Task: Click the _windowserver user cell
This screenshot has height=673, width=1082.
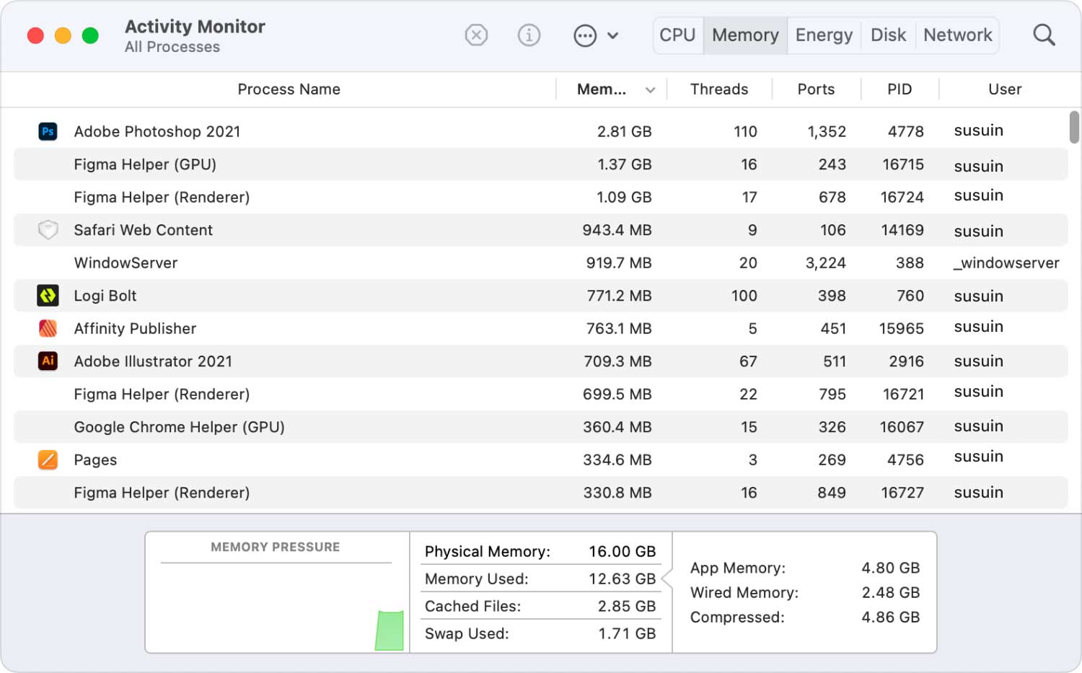Action: pos(1006,263)
